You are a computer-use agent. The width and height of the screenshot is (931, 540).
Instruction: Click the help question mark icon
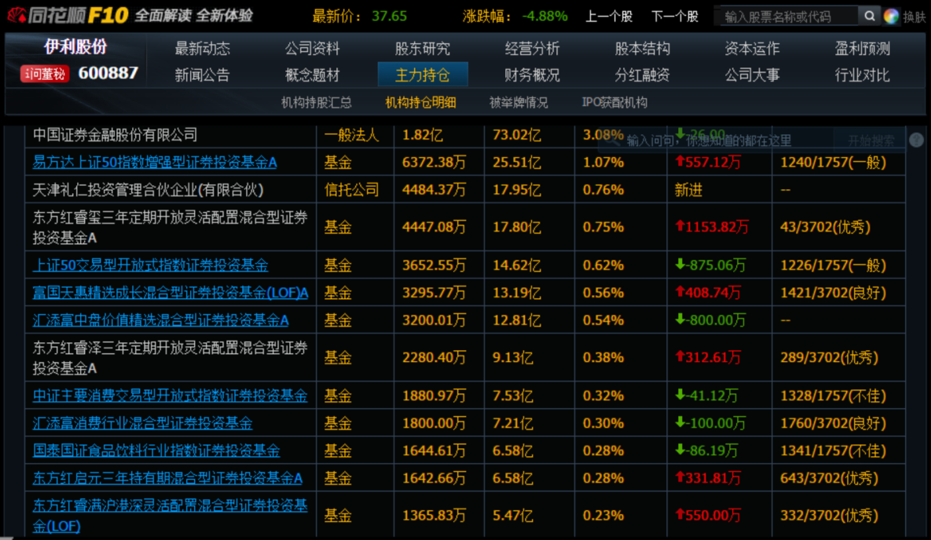tap(916, 140)
